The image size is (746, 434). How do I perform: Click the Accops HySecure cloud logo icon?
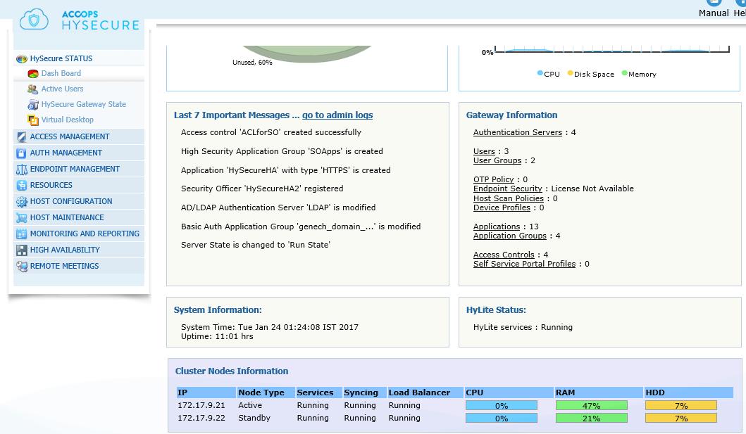point(34,20)
